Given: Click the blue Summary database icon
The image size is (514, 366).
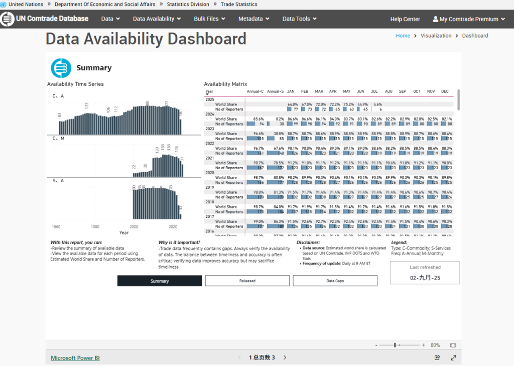Looking at the screenshot, I should [61, 68].
